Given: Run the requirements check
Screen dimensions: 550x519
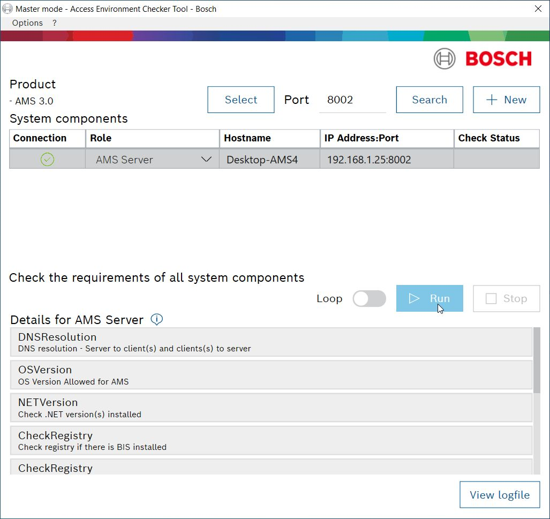Looking at the screenshot, I should [430, 299].
